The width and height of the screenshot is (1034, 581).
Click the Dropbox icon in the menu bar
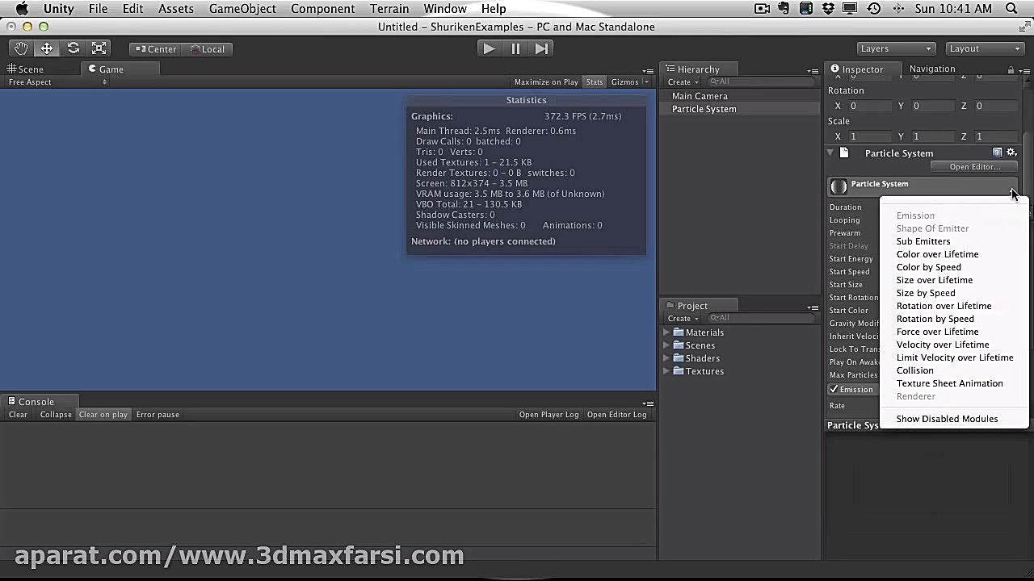coord(827,9)
